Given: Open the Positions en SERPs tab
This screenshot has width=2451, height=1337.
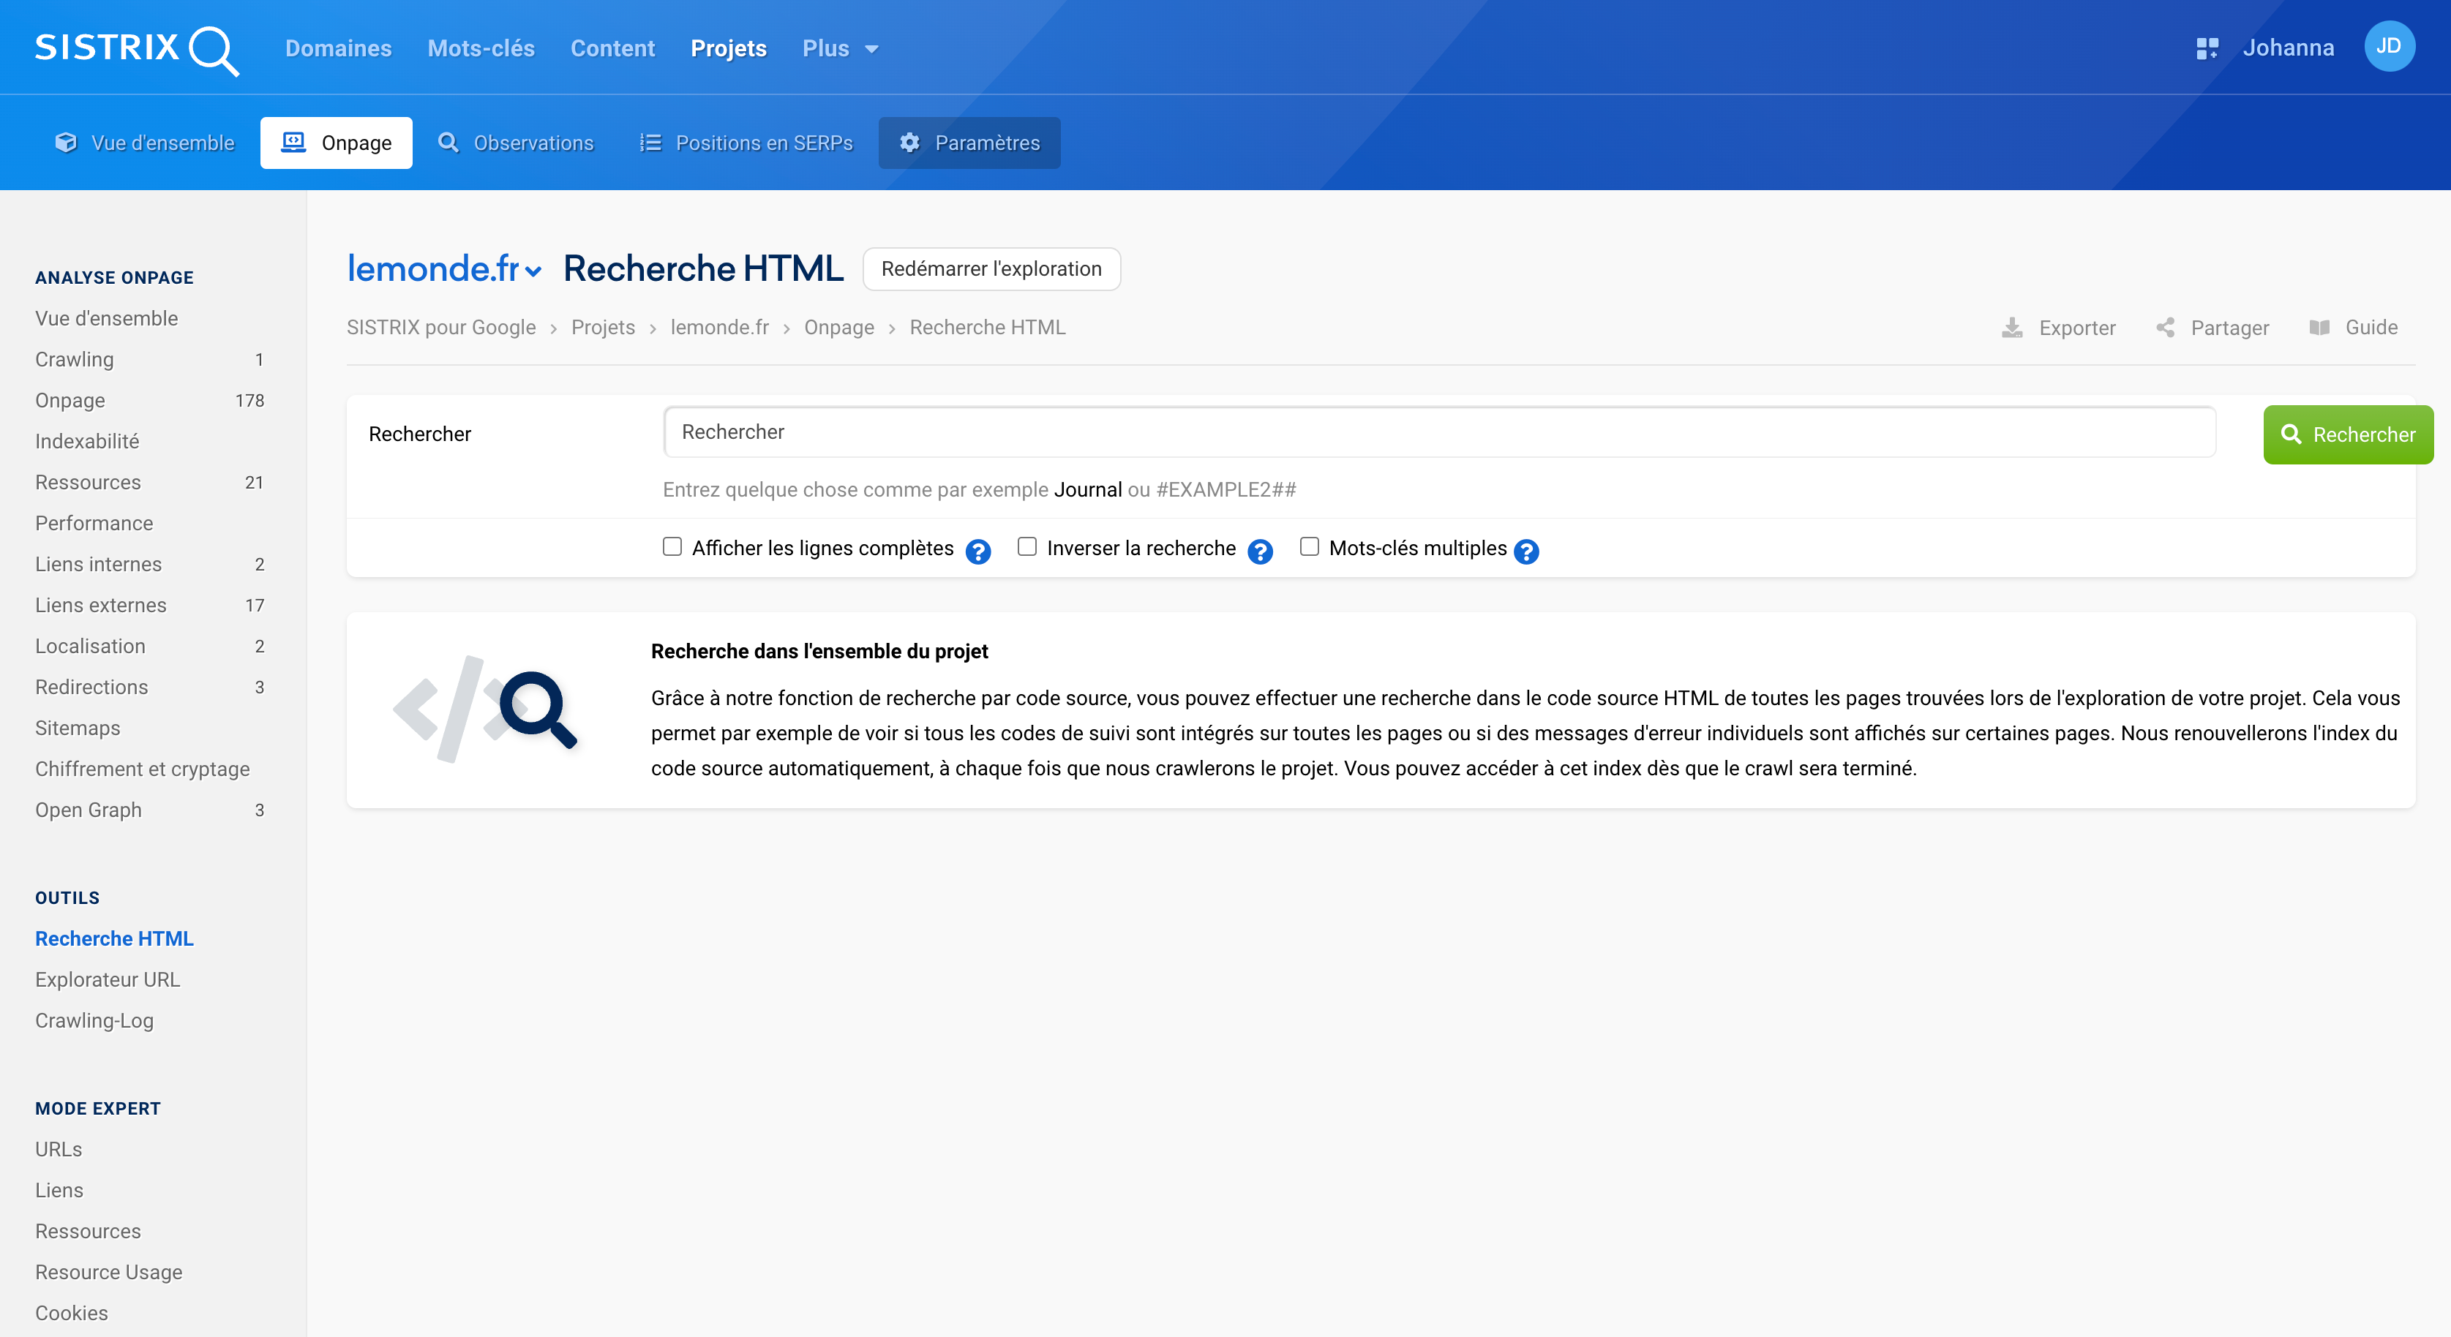Looking at the screenshot, I should [747, 143].
